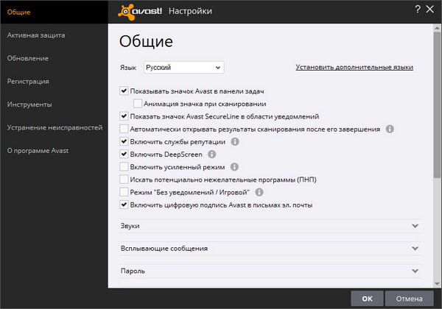
Task: Open Активная защита settings
Action: coord(36,35)
